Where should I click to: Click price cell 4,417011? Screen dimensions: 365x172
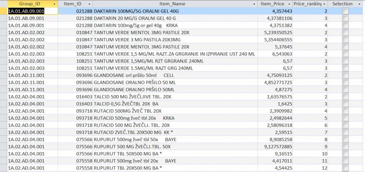point(275,161)
